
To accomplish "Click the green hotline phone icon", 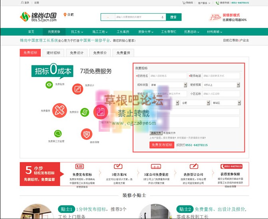I will pyautogui.click(x=217, y=3).
